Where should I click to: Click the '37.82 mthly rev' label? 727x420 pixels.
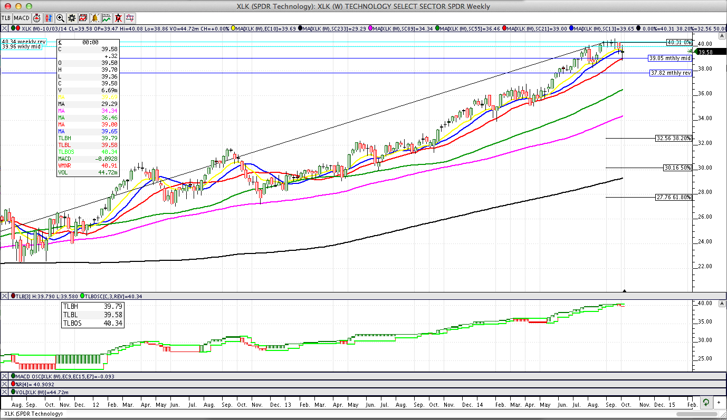pyautogui.click(x=671, y=73)
